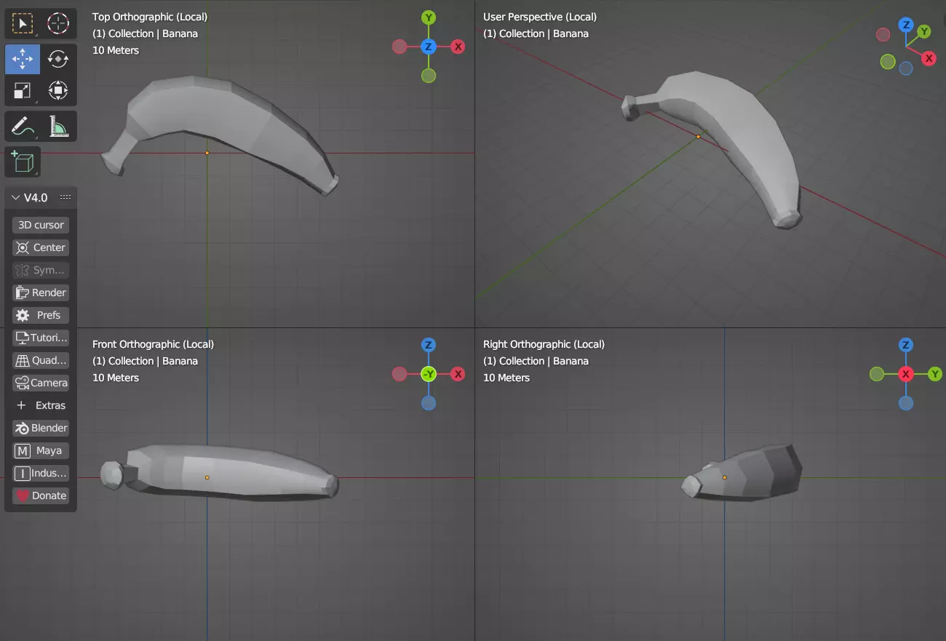
Task: Activate the Annotate pencil tool
Action: tap(23, 127)
